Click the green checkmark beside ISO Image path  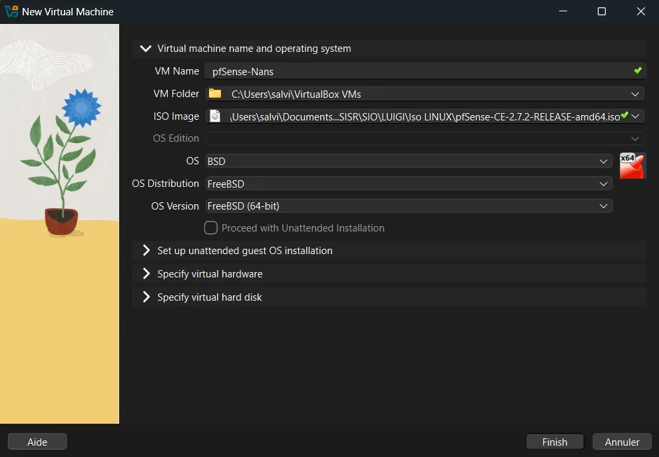pos(624,116)
